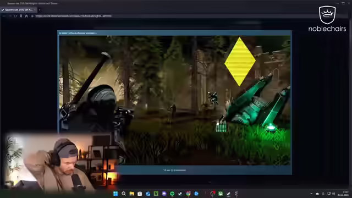Click the screenshot viewer title bar

pyautogui.click(x=175, y=33)
